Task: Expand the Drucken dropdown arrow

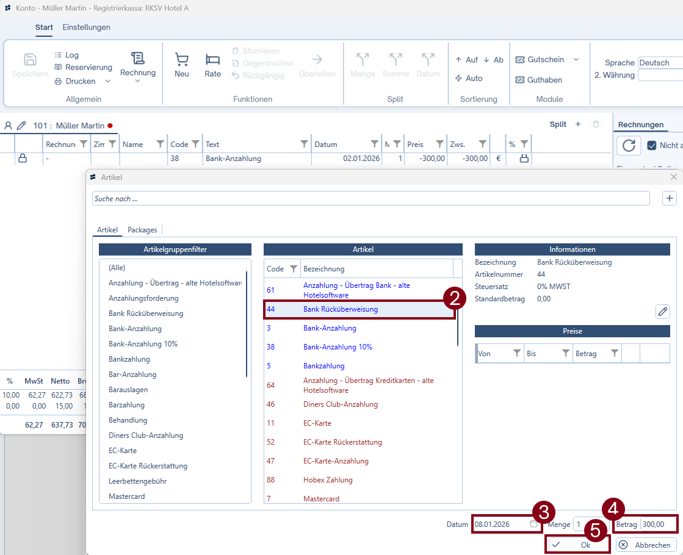Action: click(108, 81)
